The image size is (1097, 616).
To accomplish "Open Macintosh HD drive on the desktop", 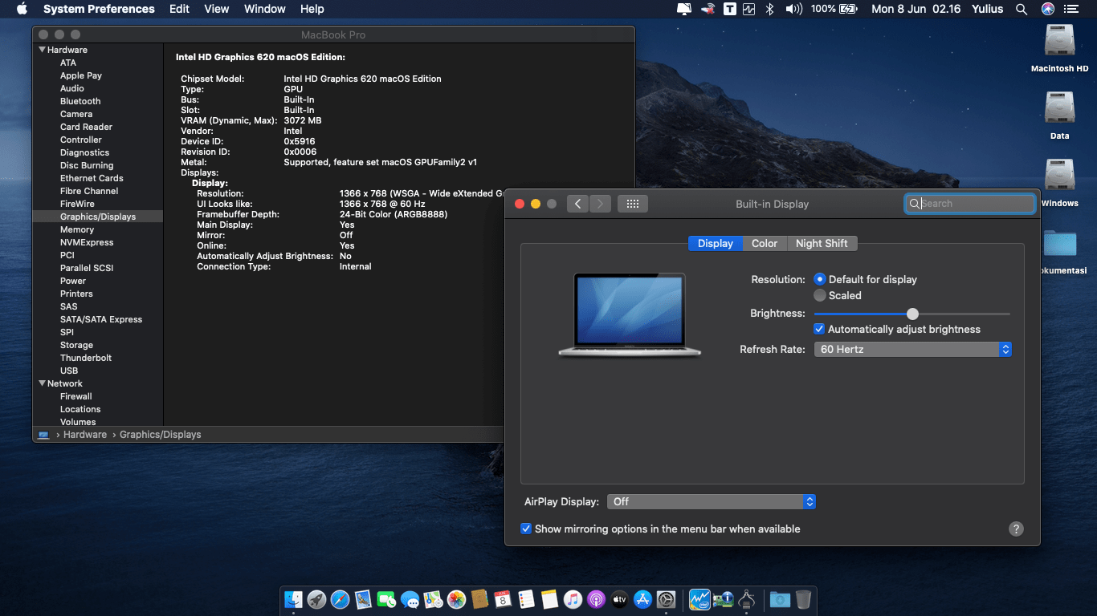I will click(x=1059, y=48).
